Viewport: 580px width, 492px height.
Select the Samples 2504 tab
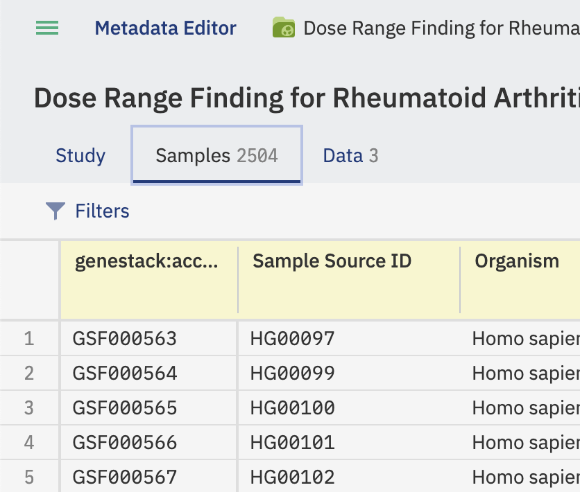(x=216, y=155)
